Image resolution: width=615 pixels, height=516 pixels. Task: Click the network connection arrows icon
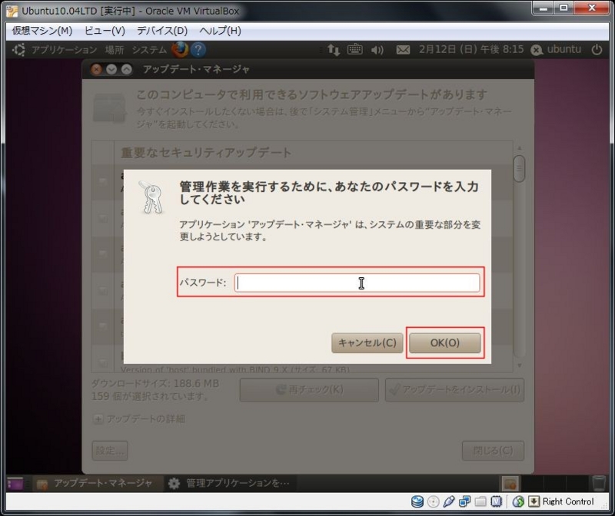tap(334, 50)
